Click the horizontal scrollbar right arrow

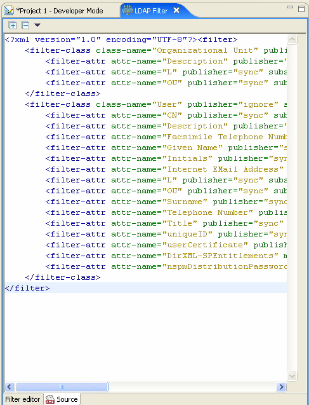pos(281,387)
